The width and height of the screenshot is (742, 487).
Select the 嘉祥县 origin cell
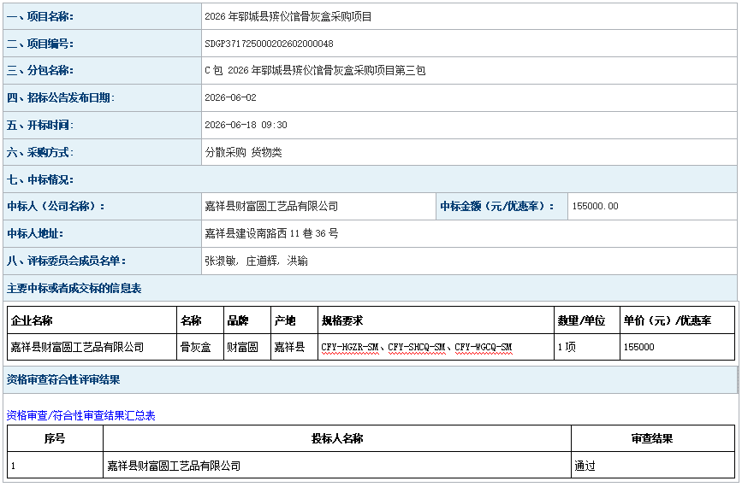(x=289, y=347)
